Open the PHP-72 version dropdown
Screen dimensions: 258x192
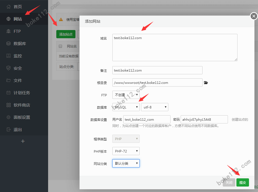pos(126,151)
